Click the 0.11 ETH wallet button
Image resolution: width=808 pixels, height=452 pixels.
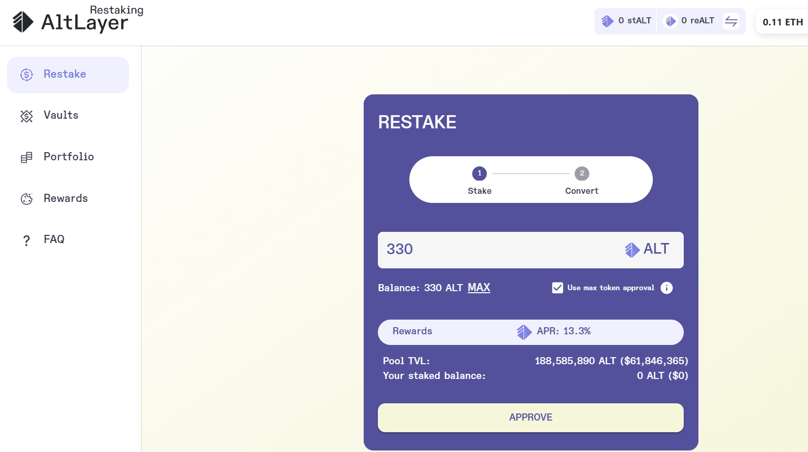(x=782, y=22)
